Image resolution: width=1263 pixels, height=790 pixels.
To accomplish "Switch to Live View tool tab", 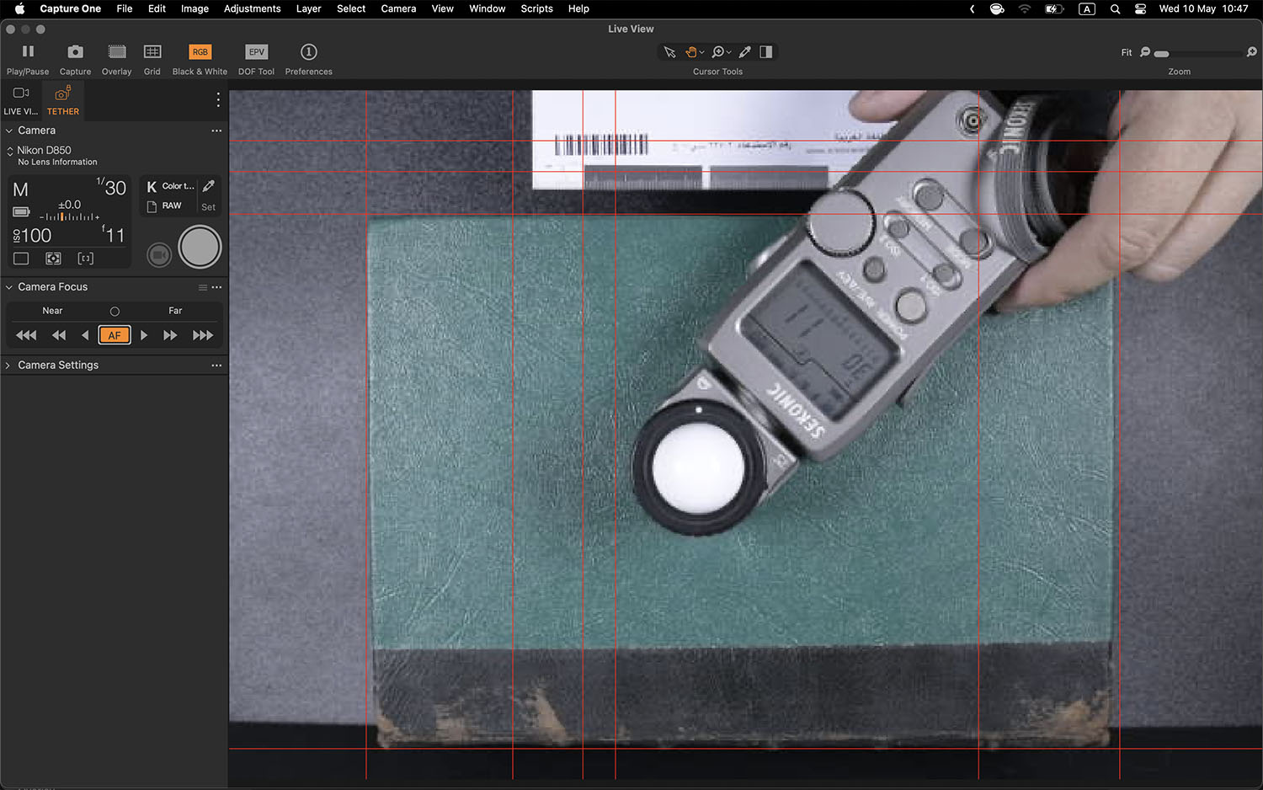I will (x=21, y=100).
